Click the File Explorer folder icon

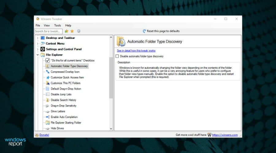43,55
